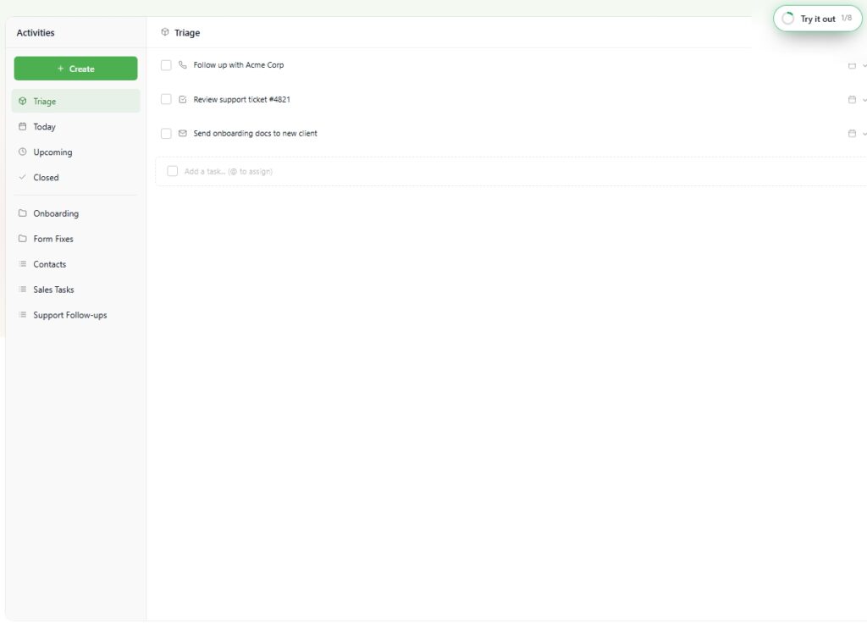Open the calendar icon on Follow up with Acme Corp row

click(852, 65)
